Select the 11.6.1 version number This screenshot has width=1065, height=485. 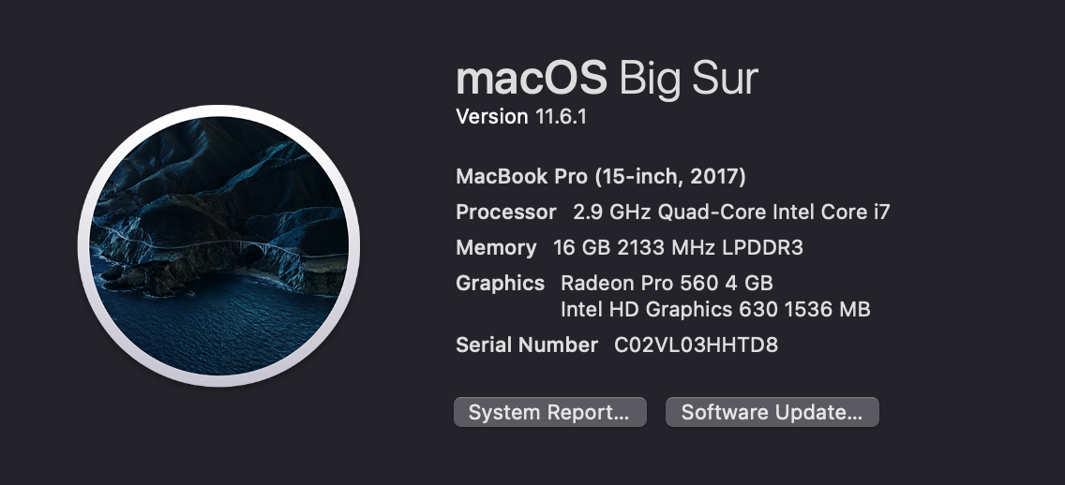[562, 117]
